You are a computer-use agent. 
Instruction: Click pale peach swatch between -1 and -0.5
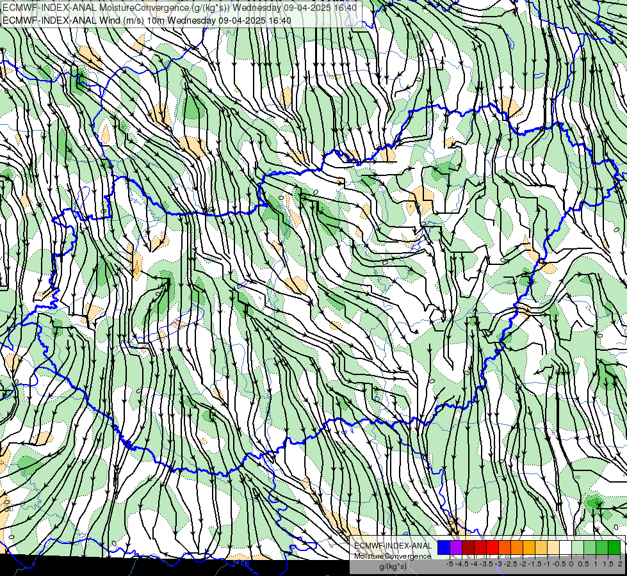(x=553, y=547)
